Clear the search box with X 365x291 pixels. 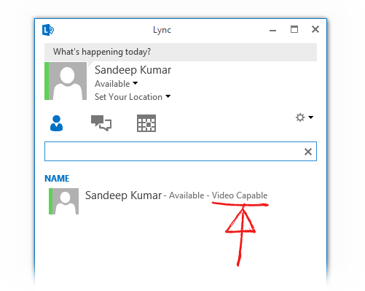tap(308, 152)
